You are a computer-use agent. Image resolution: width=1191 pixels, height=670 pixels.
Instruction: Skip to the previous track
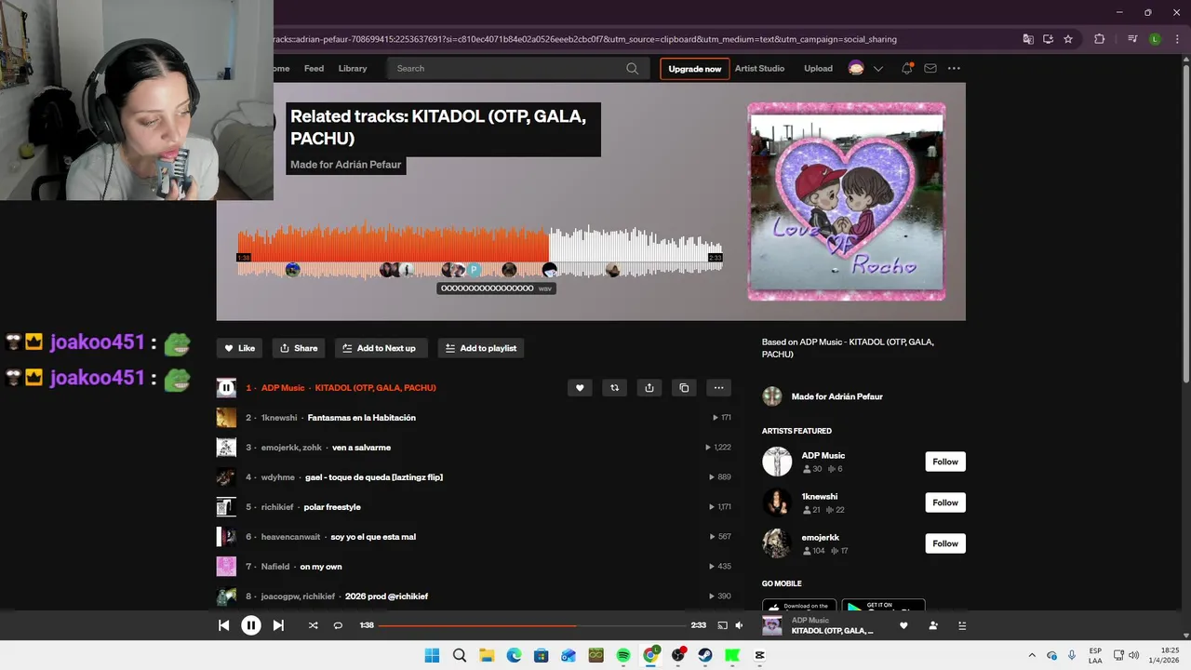pos(224,625)
